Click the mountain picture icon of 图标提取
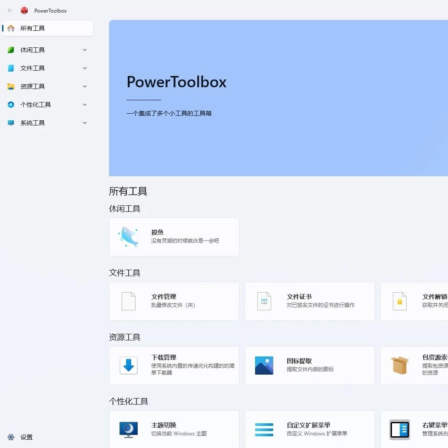The height and width of the screenshot is (448, 448). 264,365
